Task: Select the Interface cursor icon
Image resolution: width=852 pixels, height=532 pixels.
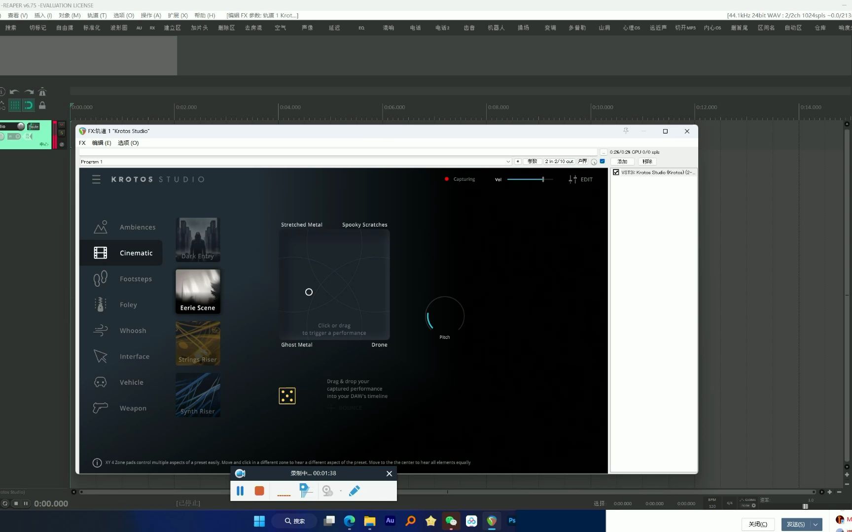Action: pyautogui.click(x=101, y=356)
